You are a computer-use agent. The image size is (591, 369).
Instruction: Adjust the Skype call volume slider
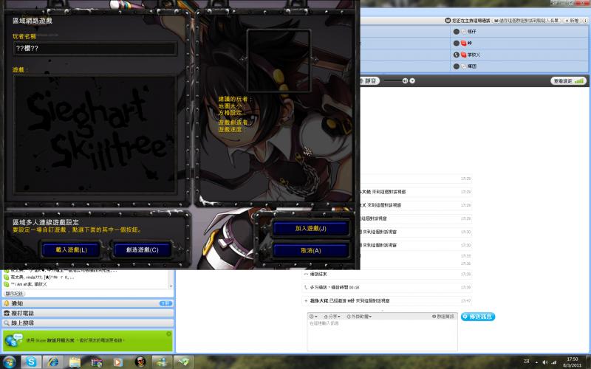coord(392,81)
